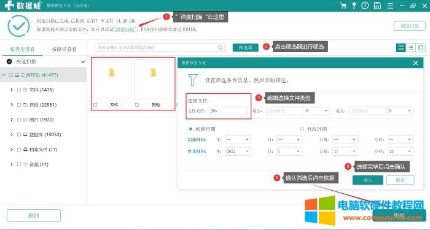The image size is (430, 230).
Task: Open the end year 2021 dropdown
Action: pos(238,151)
